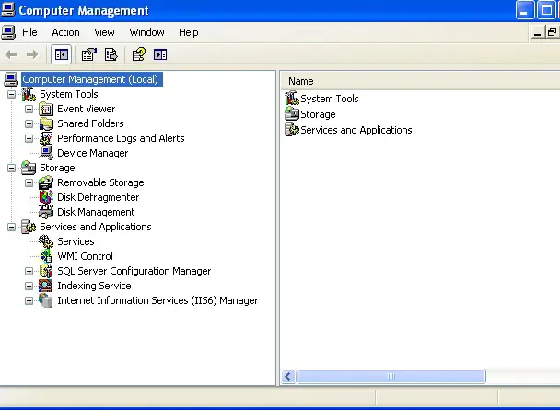Select System Tools text in right pane
Screen dimensions: 560x410
point(330,99)
